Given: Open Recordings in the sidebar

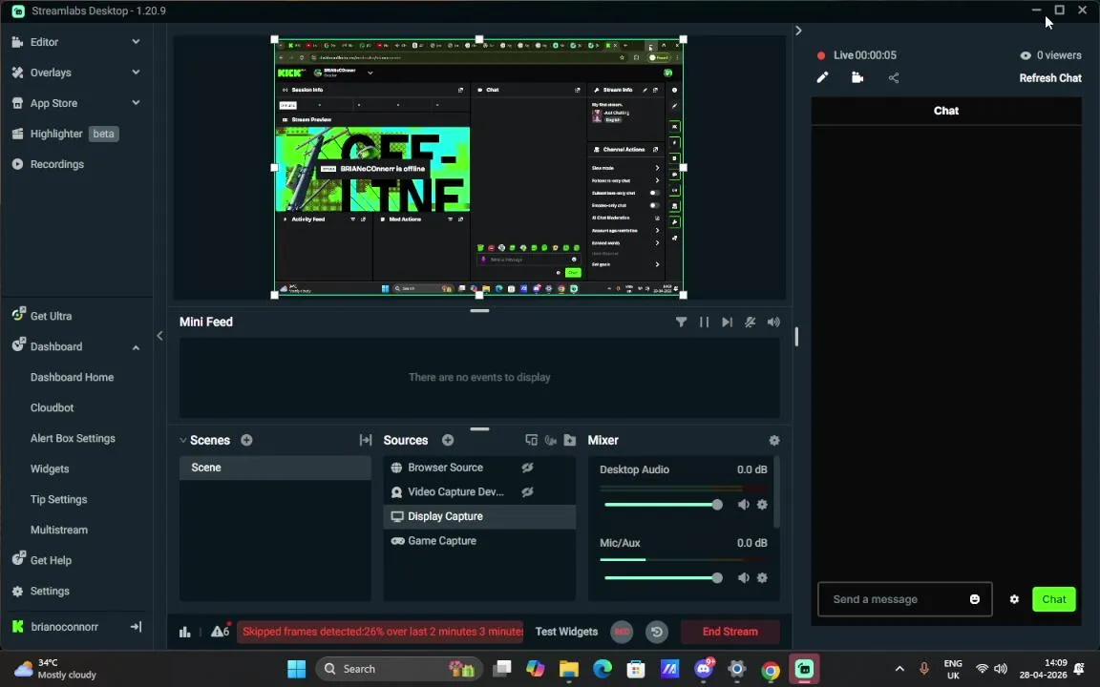Looking at the screenshot, I should coord(57,164).
